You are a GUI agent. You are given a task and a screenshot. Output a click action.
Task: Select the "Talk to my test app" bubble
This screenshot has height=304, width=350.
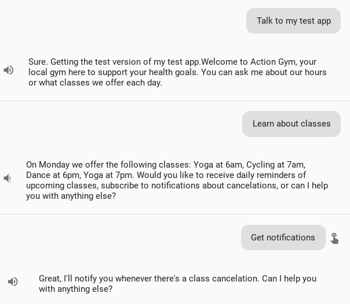pos(293,21)
